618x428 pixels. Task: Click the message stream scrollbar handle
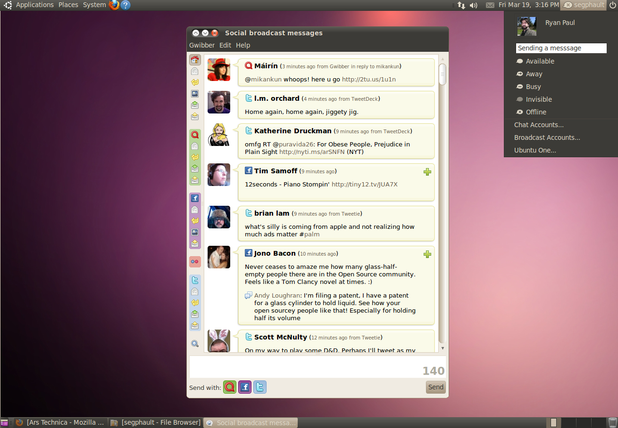pos(443,74)
